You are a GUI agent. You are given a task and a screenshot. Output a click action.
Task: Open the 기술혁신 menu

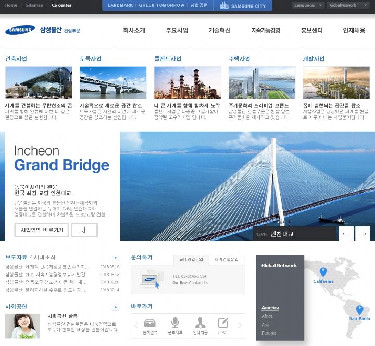[219, 30]
